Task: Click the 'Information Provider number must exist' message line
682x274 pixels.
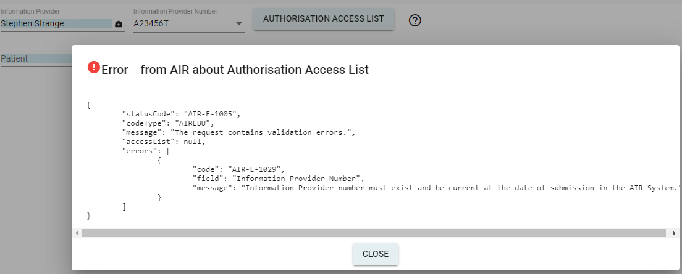Action: 437,188
